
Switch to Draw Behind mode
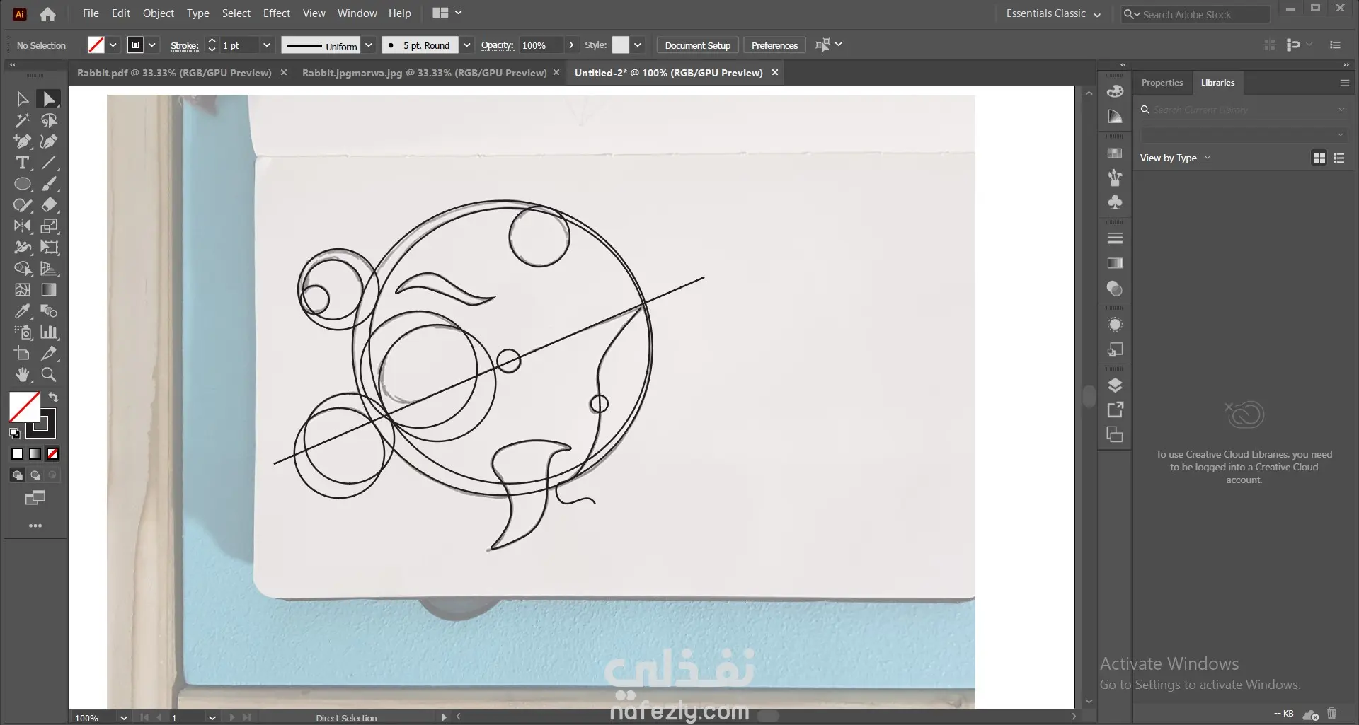[x=35, y=475]
